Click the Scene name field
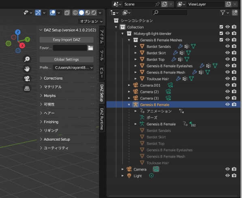 139,4
